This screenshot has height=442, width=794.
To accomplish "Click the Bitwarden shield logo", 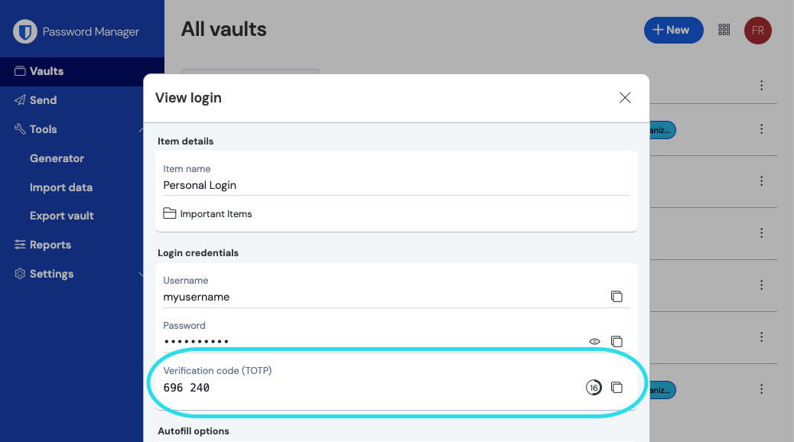I will (x=27, y=32).
